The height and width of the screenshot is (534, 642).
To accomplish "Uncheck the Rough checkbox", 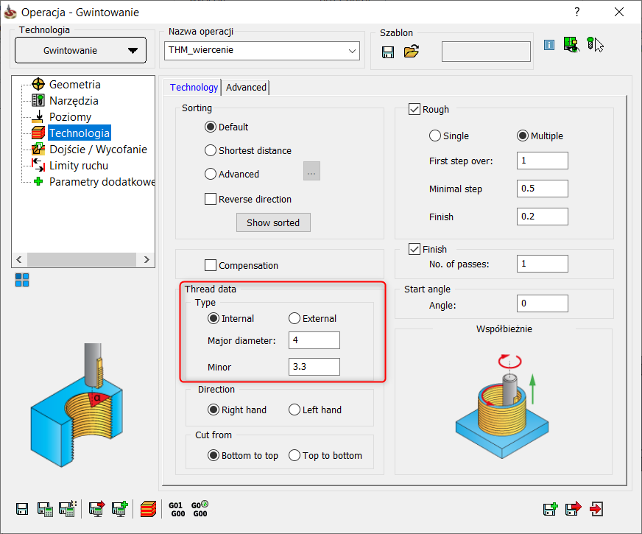I will [x=415, y=109].
